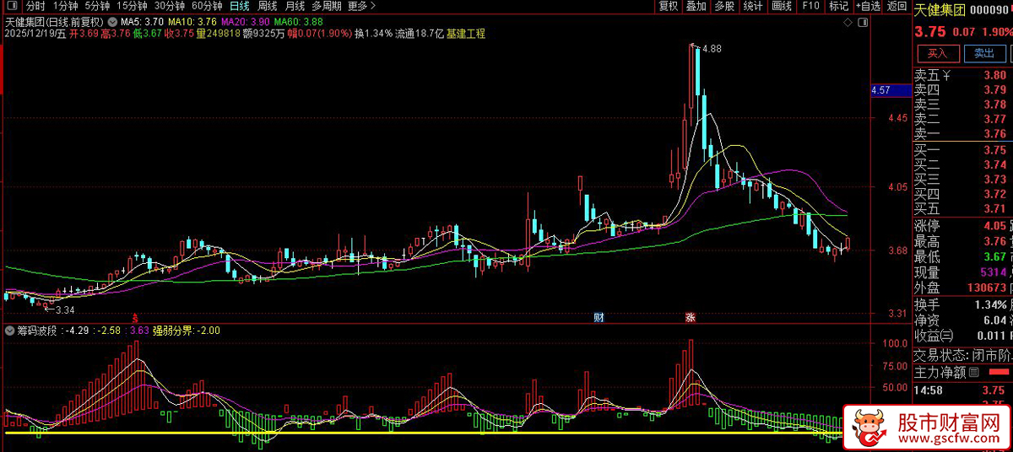Viewport: 1013px width, 452px height.
Task: Switch to 60分钟 period
Action: click(207, 6)
